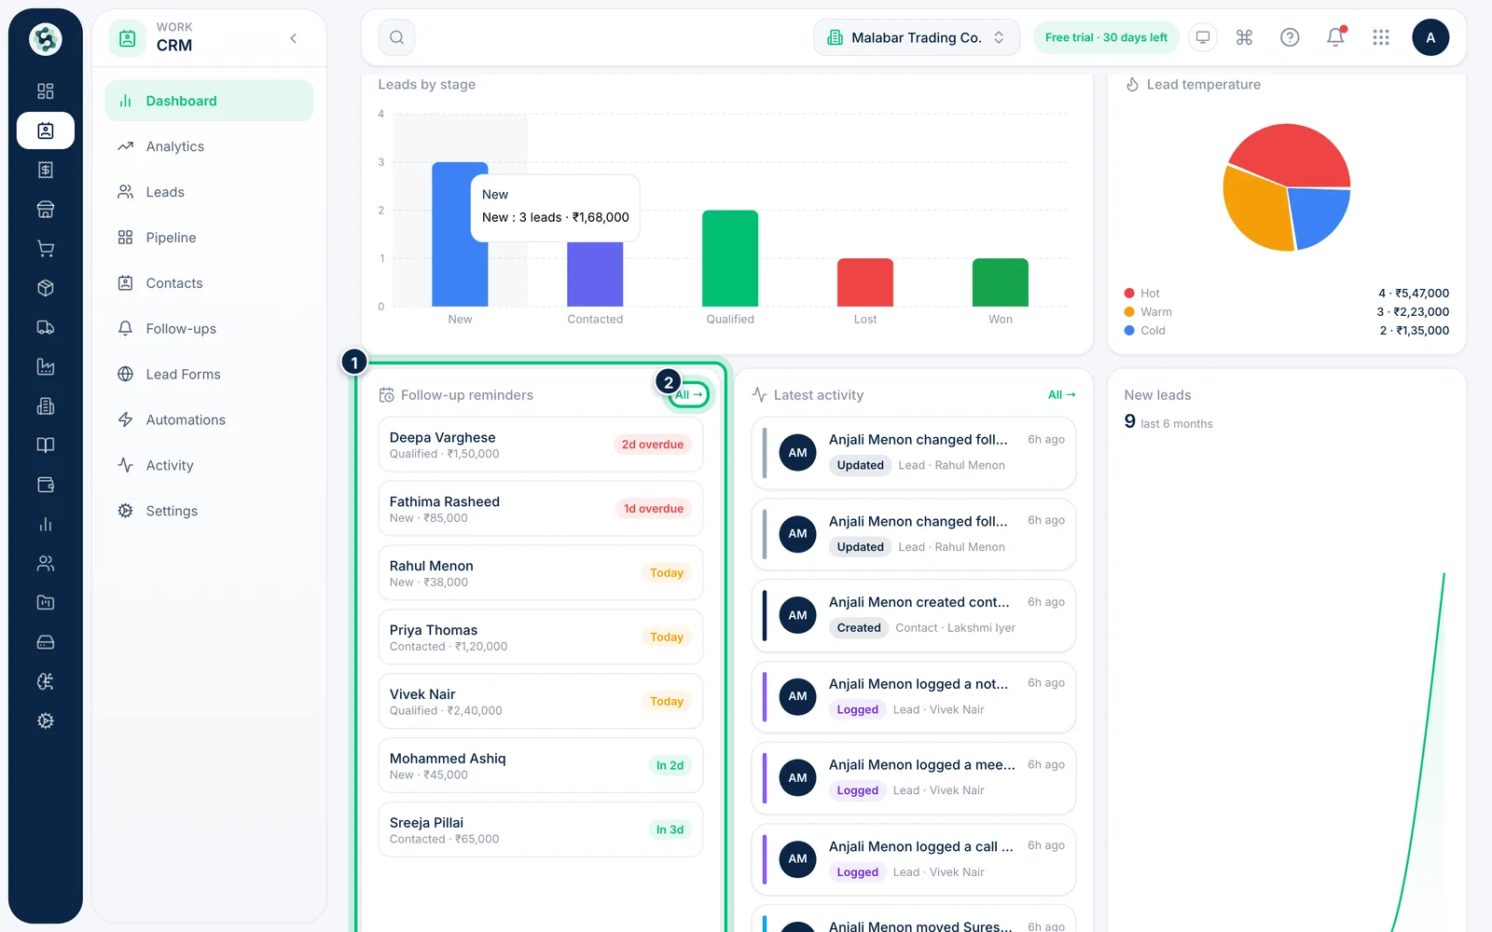View all follow-up reminders
The image size is (1492, 932).
point(689,395)
